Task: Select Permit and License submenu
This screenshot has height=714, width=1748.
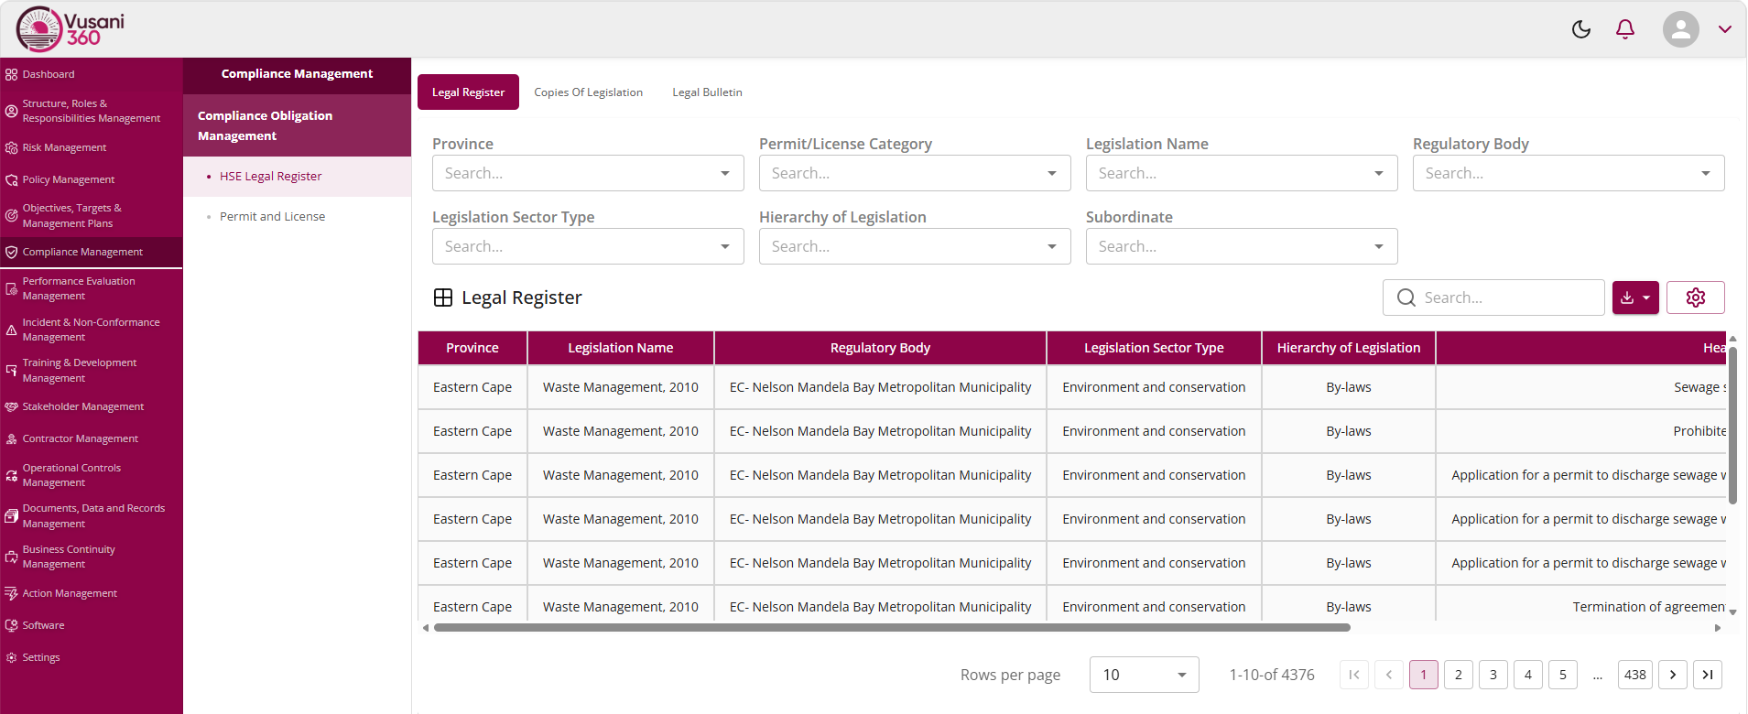Action: (298, 217)
